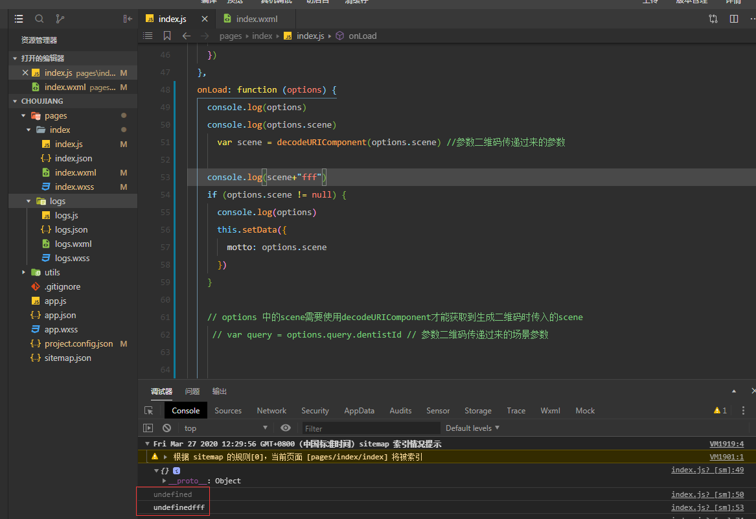Navigate back with the left arrow icon
This screenshot has height=519, width=756.
coord(187,36)
